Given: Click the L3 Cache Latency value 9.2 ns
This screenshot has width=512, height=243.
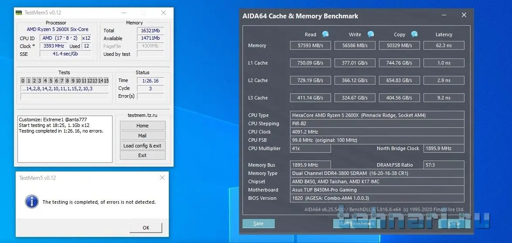Looking at the screenshot, I should coord(444,98).
